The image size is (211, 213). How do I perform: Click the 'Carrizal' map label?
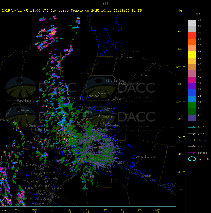(75, 169)
